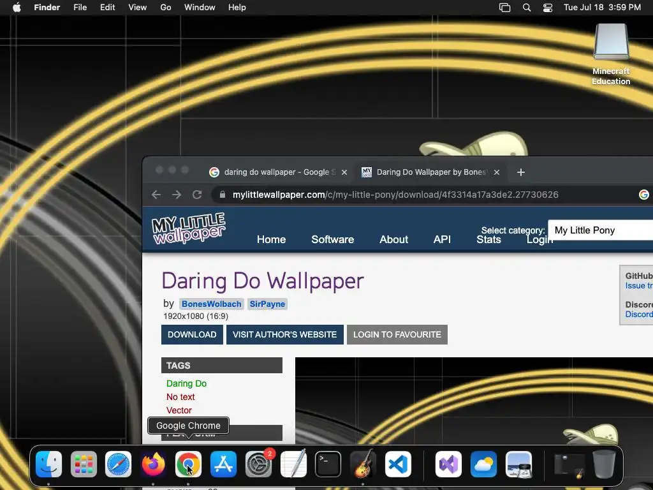
Task: Open GarageBand from the Dock
Action: coord(363,464)
